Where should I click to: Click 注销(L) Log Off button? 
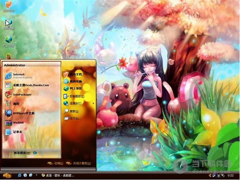click(55, 163)
